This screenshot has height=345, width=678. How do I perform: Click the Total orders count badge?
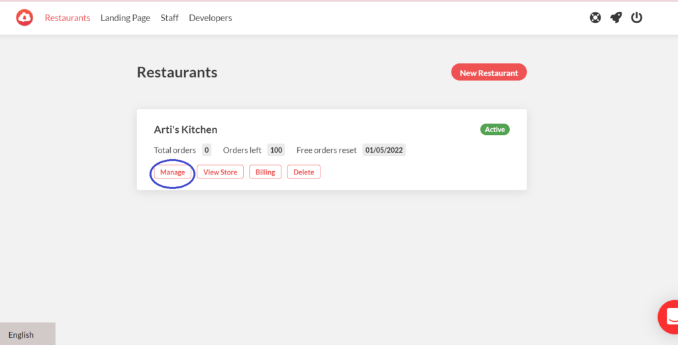(207, 150)
